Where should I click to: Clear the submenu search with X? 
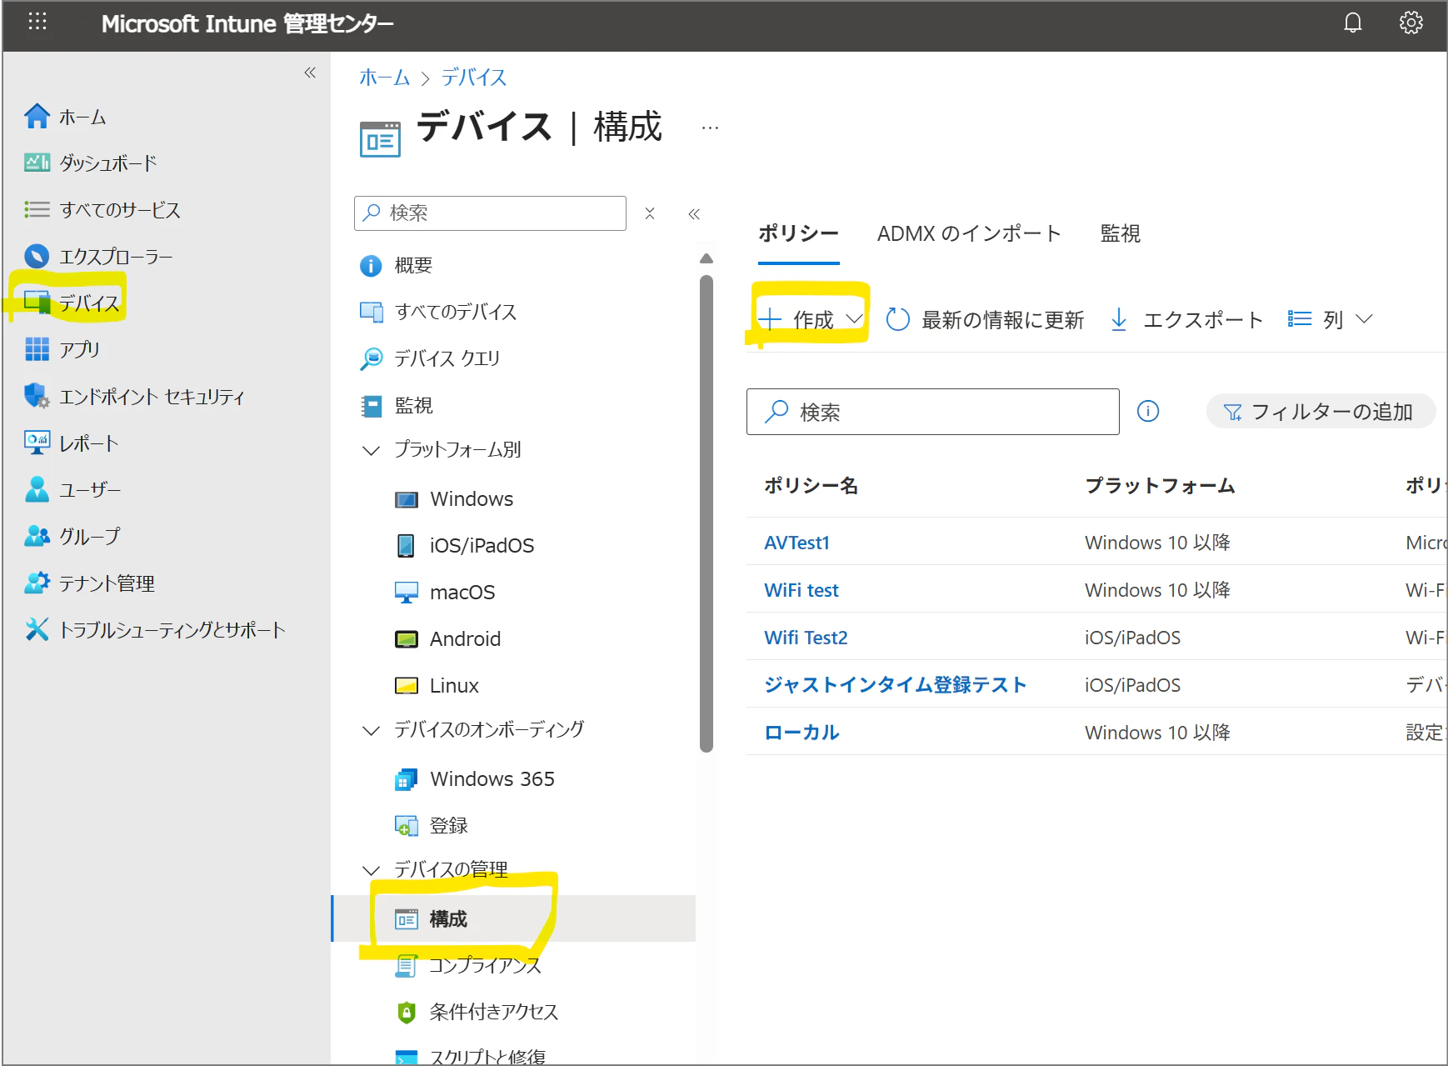(x=650, y=214)
